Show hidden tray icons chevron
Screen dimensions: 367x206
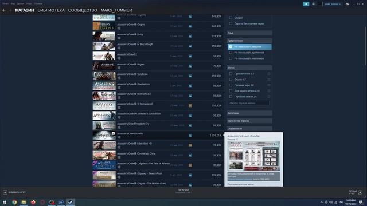click(x=322, y=202)
